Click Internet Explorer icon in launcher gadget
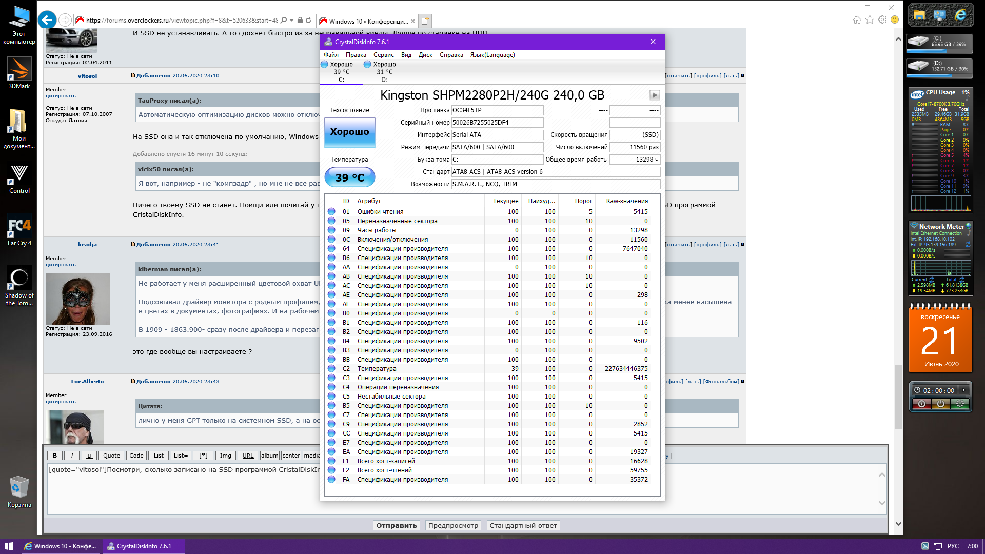985x554 pixels. [961, 15]
